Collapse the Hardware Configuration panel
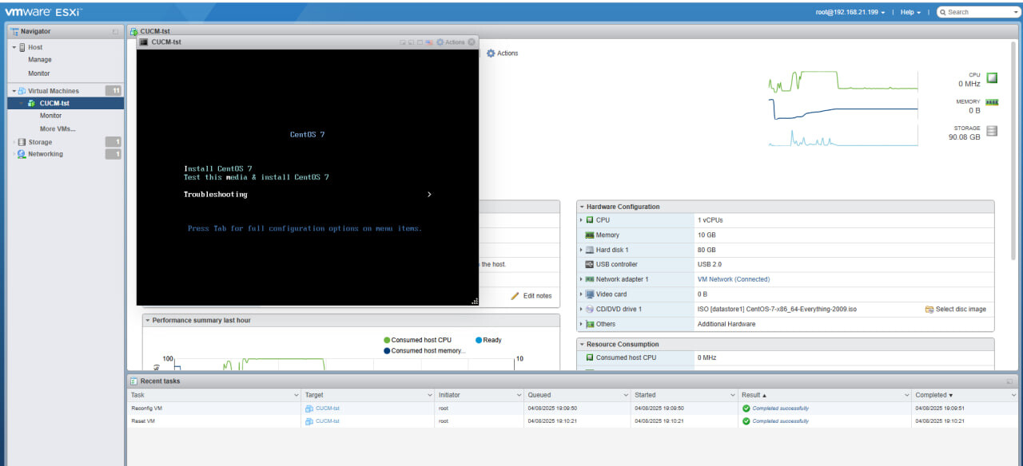Viewport: 1023px width, 466px height. 583,207
